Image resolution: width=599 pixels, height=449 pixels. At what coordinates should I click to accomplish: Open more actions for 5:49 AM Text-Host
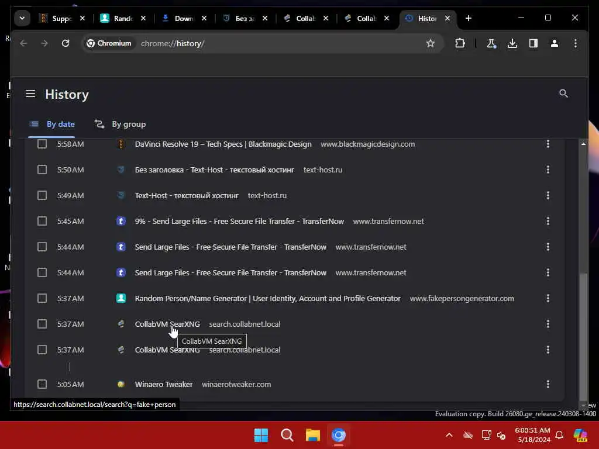point(548,195)
